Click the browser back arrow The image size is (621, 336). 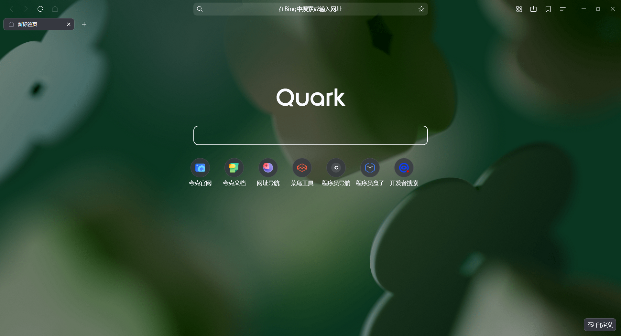12,9
